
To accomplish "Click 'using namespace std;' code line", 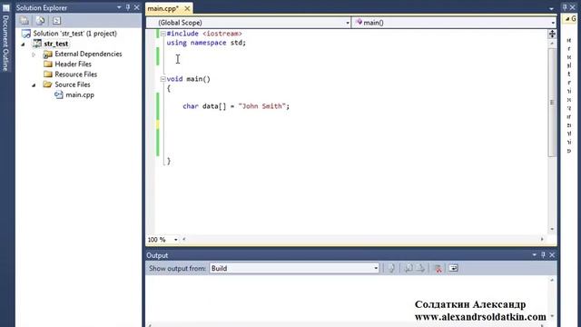I will (206, 43).
